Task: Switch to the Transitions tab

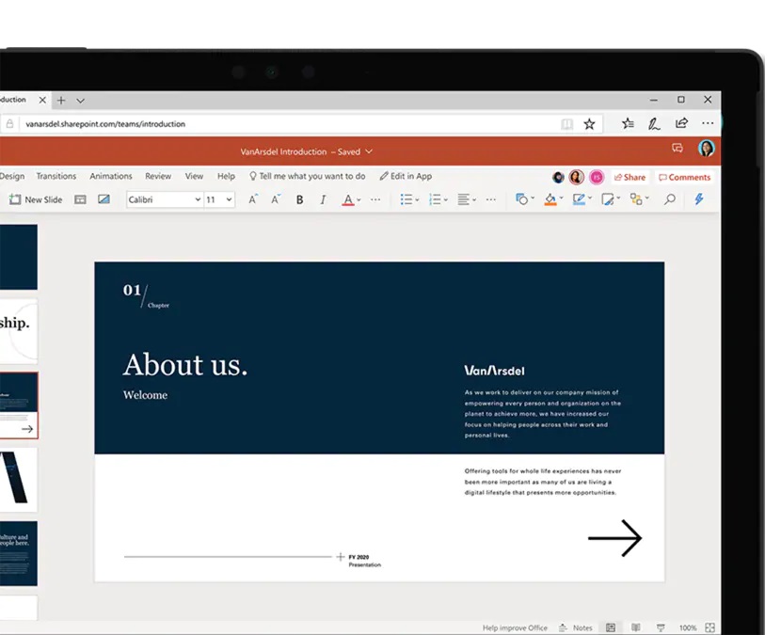Action: tap(56, 176)
